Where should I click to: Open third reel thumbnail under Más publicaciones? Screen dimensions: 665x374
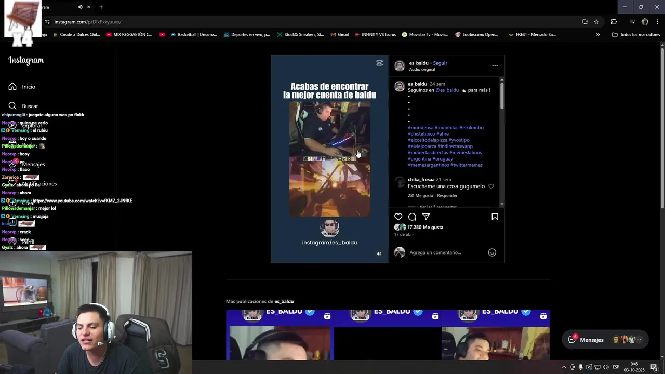[496, 335]
